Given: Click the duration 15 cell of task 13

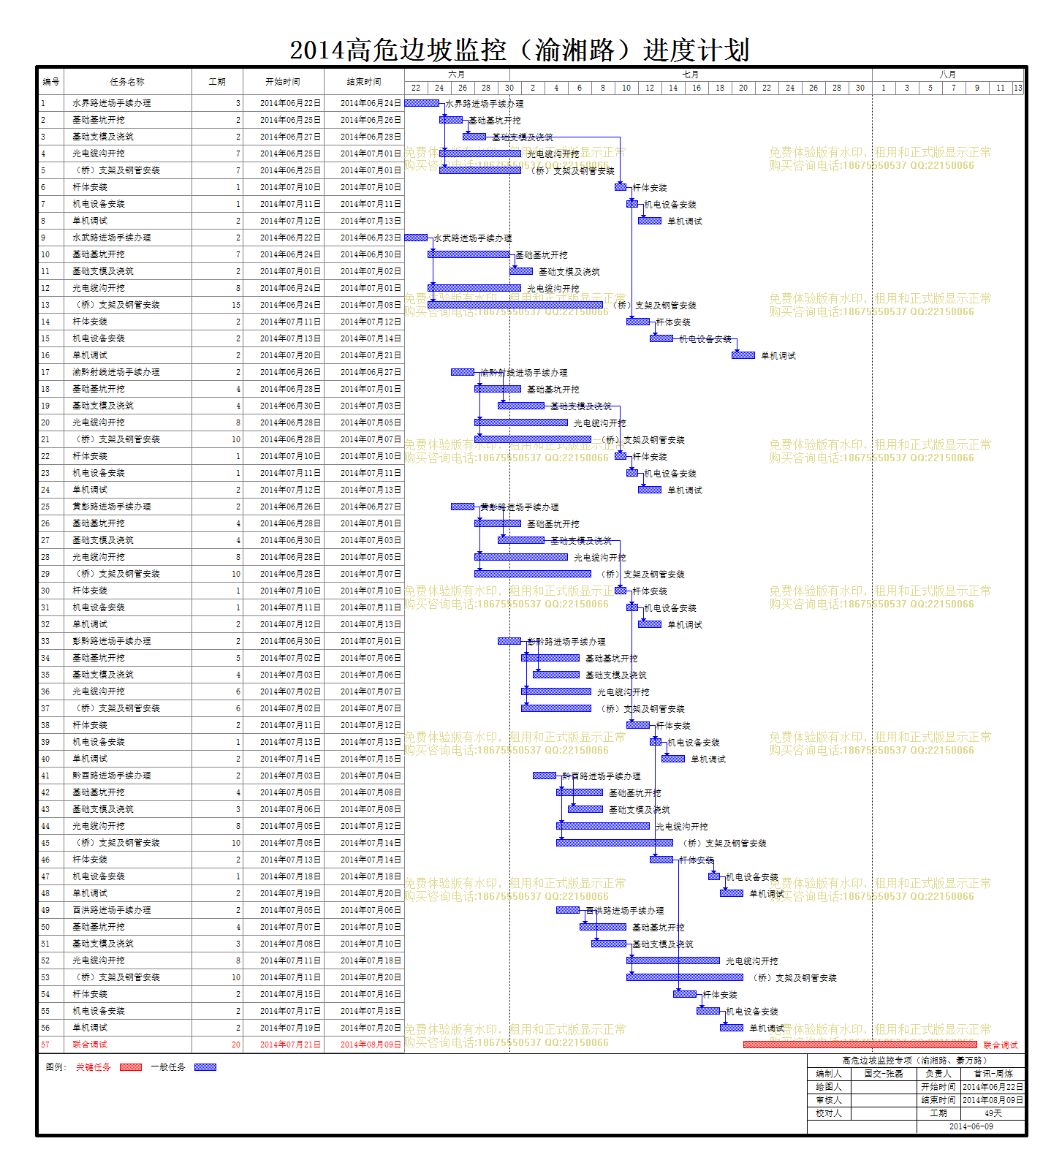Looking at the screenshot, I should [x=235, y=305].
